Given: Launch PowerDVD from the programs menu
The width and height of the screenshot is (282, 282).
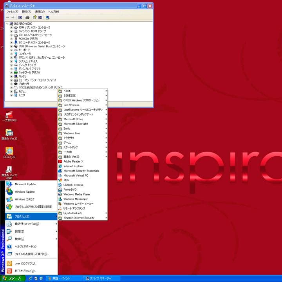Looking at the screenshot, I should [71, 190].
